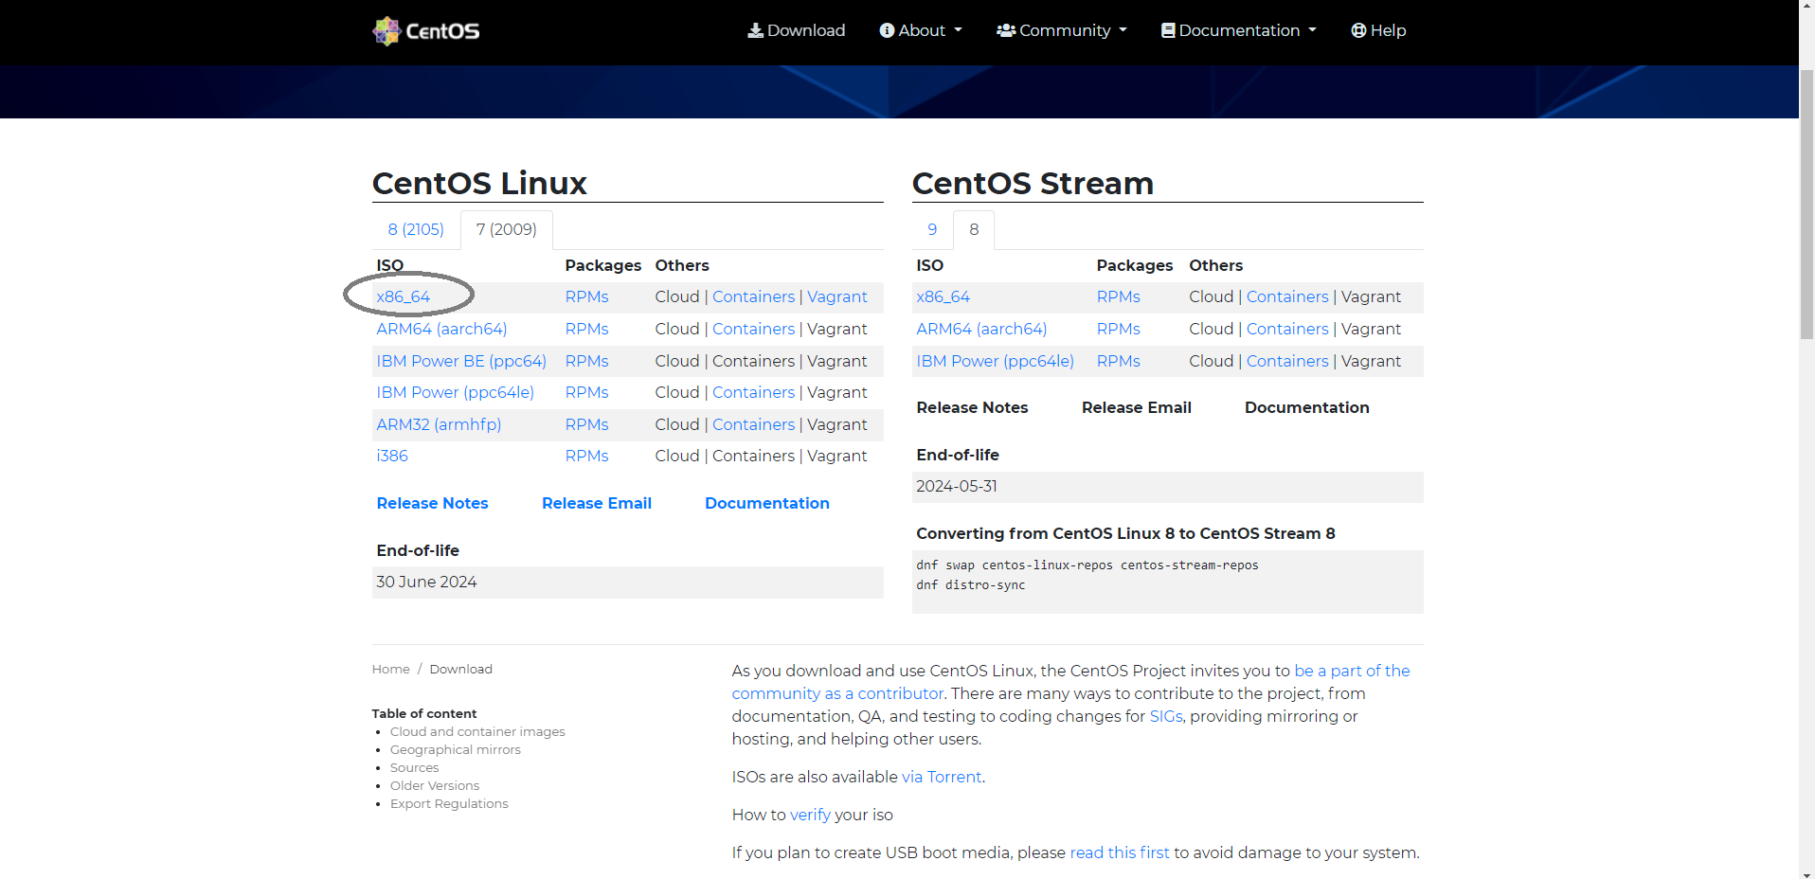Open RPMs for IBM Power BE (ppc64) row
Screen dimensions: 1815x879
(x=587, y=361)
